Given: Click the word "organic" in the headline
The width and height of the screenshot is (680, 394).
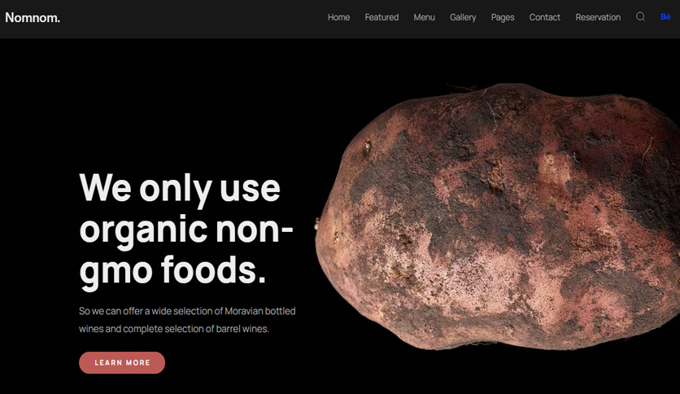Looking at the screenshot, I should 143,230.
